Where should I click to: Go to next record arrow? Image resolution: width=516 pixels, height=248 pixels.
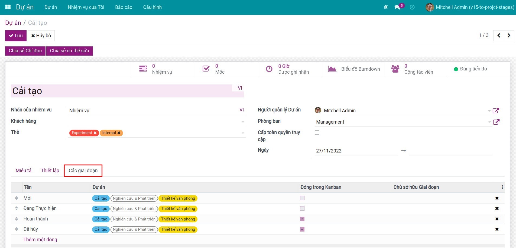click(x=509, y=36)
